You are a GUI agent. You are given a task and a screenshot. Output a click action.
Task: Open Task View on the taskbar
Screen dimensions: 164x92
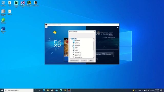coord(40,90)
